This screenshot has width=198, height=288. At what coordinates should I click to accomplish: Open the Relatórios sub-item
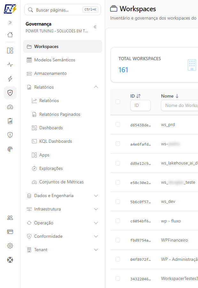pyautogui.click(x=63, y=101)
